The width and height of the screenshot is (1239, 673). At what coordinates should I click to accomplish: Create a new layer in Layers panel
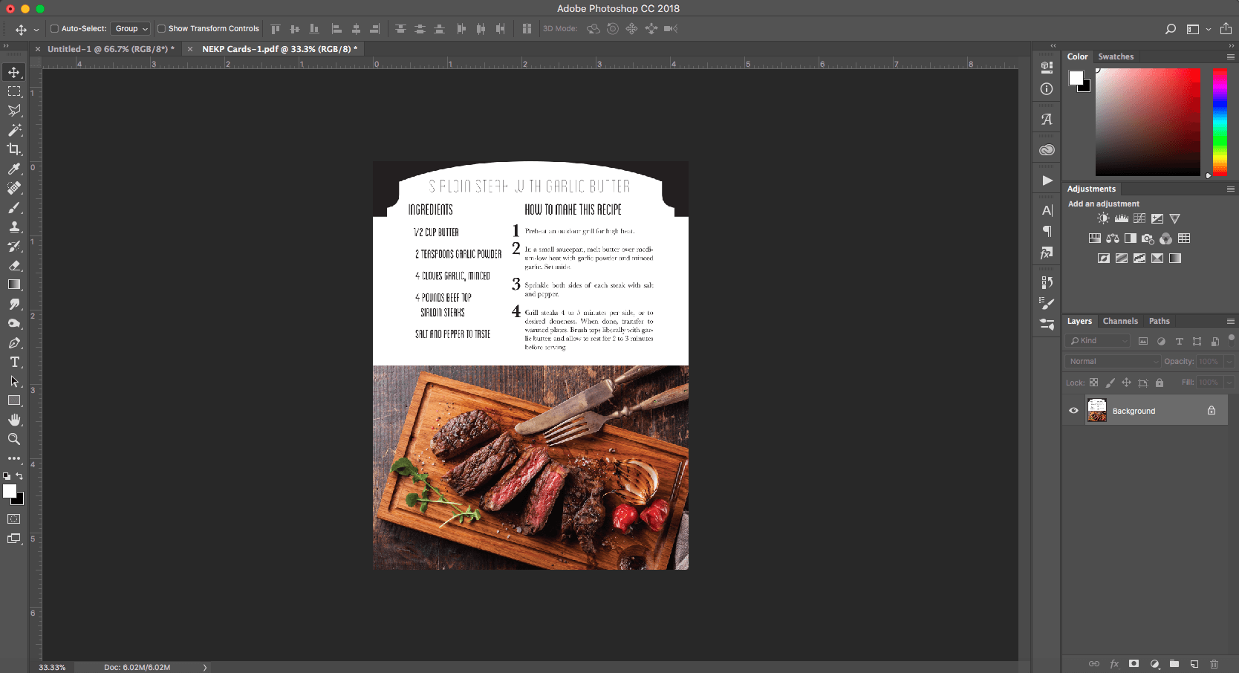click(x=1194, y=664)
